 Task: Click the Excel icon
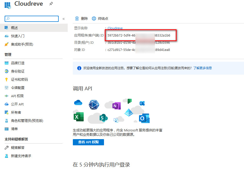(79, 117)
